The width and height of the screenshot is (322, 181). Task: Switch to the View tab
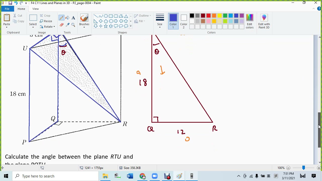click(35, 9)
